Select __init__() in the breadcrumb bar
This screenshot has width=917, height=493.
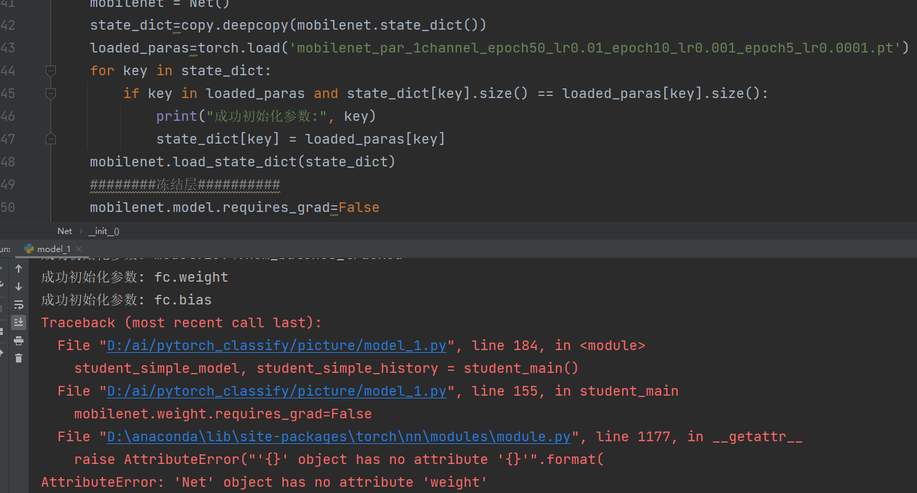[x=104, y=231]
